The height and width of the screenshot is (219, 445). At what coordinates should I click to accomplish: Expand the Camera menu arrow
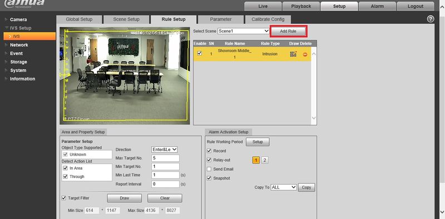point(6,19)
